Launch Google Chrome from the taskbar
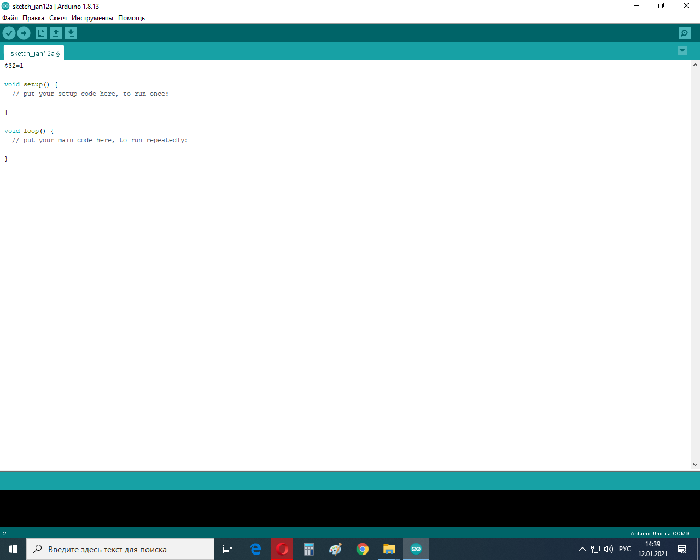Screen dimensions: 700x560 (x=363, y=549)
